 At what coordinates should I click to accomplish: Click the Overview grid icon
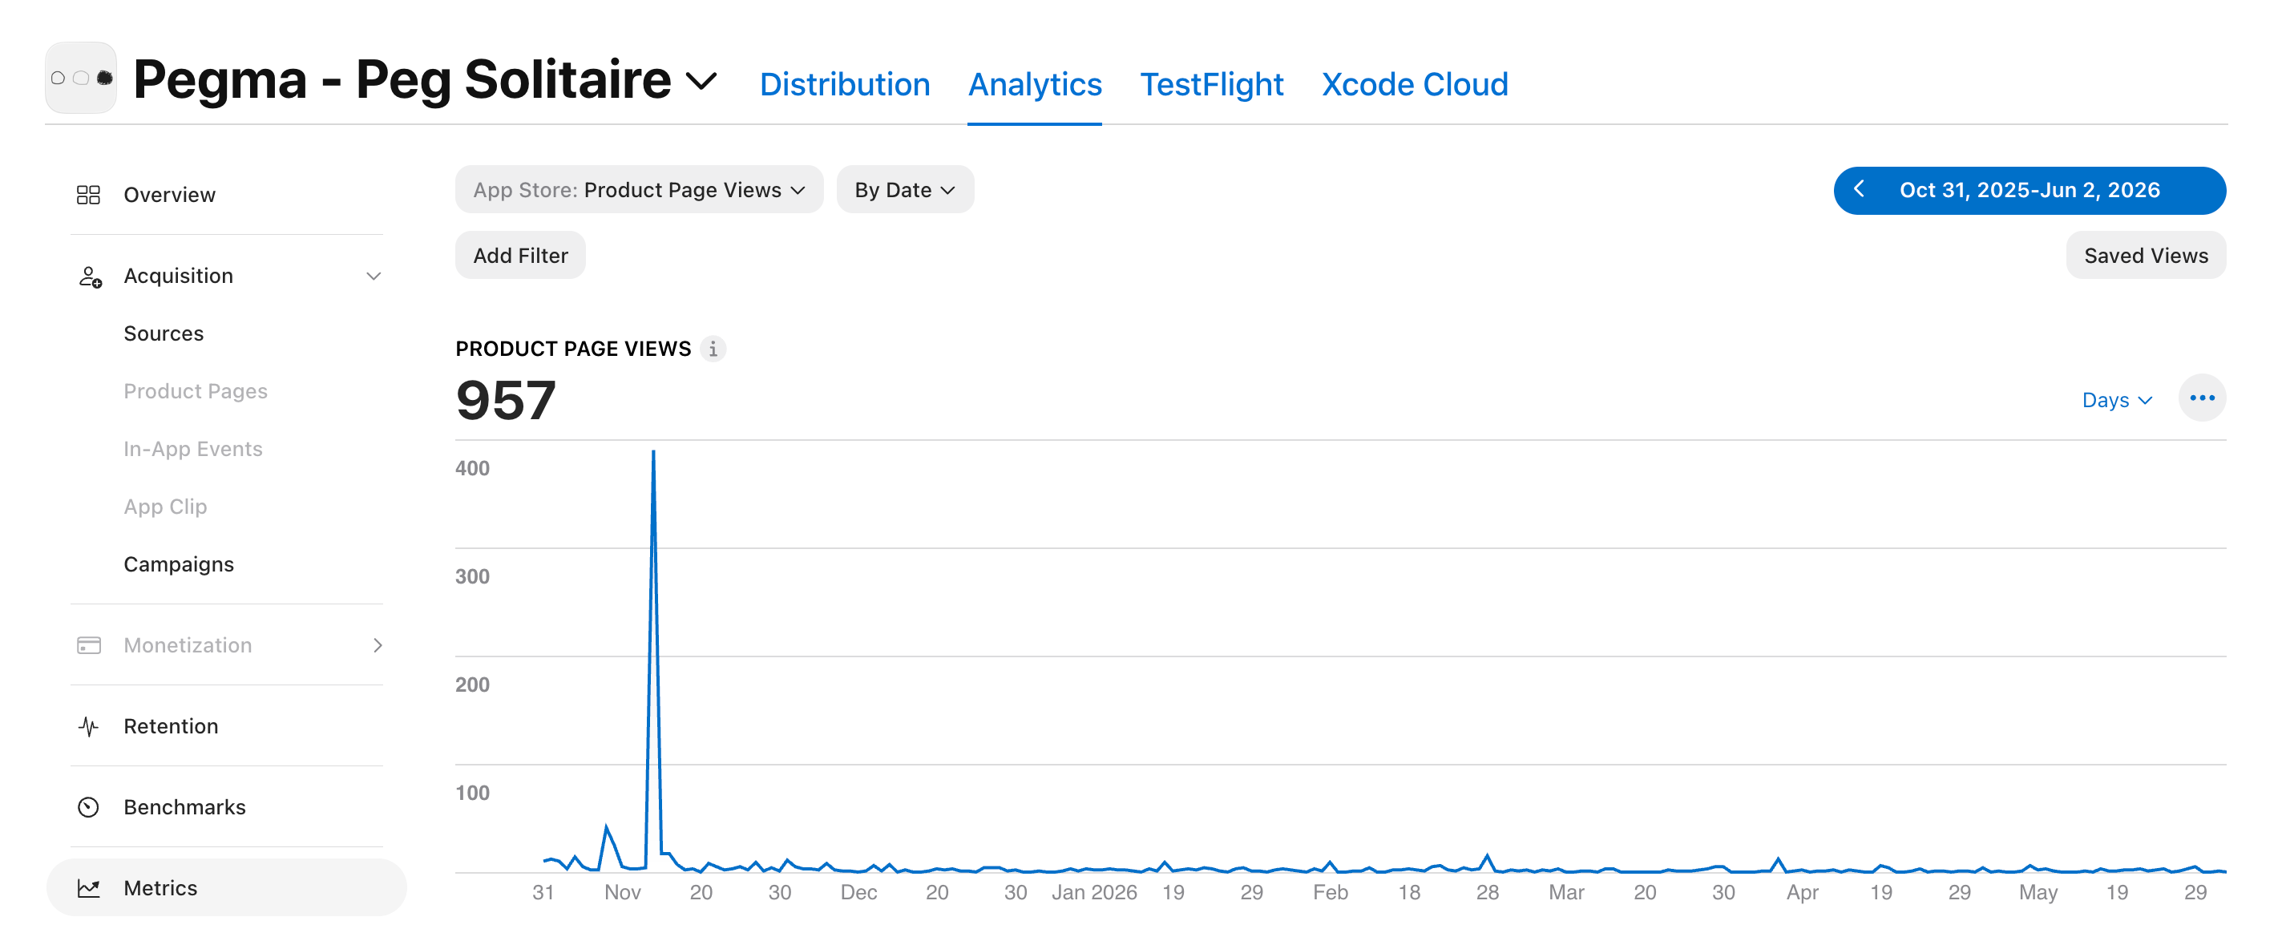89,195
